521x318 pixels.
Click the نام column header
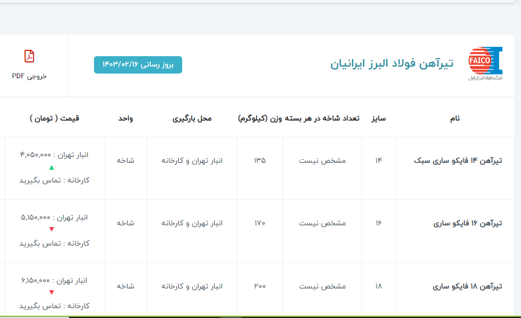pos(455,118)
